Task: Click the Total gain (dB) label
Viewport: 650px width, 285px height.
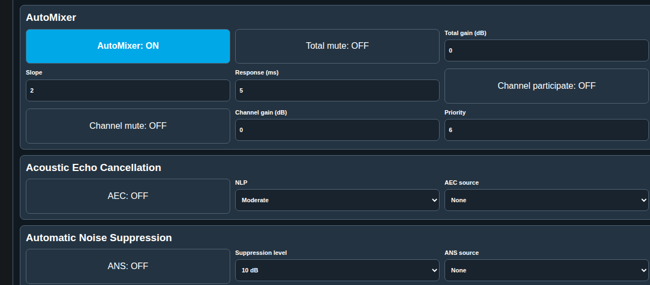Action: pyautogui.click(x=465, y=33)
